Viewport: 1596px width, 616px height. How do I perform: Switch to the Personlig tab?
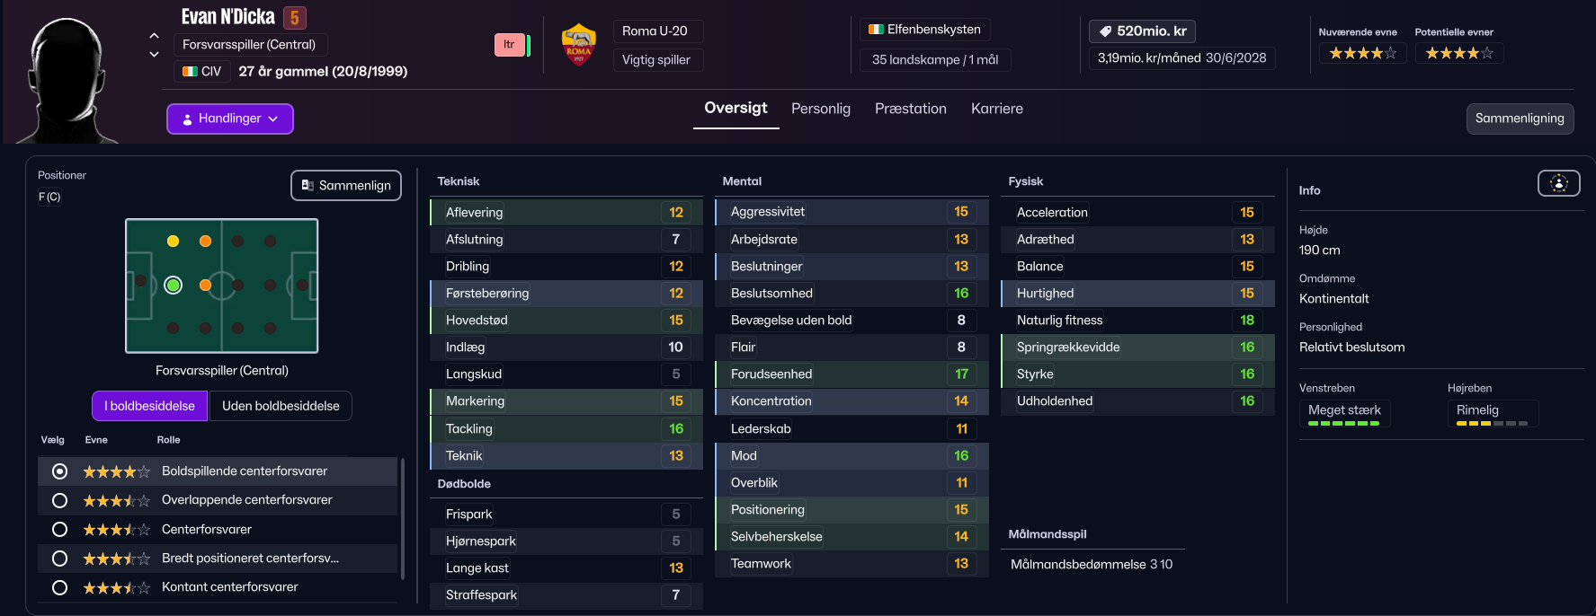(820, 109)
